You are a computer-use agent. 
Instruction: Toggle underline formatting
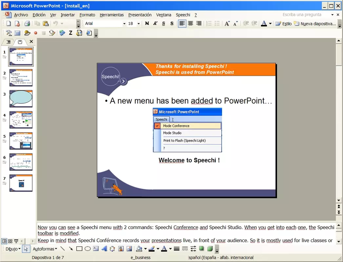(x=164, y=24)
